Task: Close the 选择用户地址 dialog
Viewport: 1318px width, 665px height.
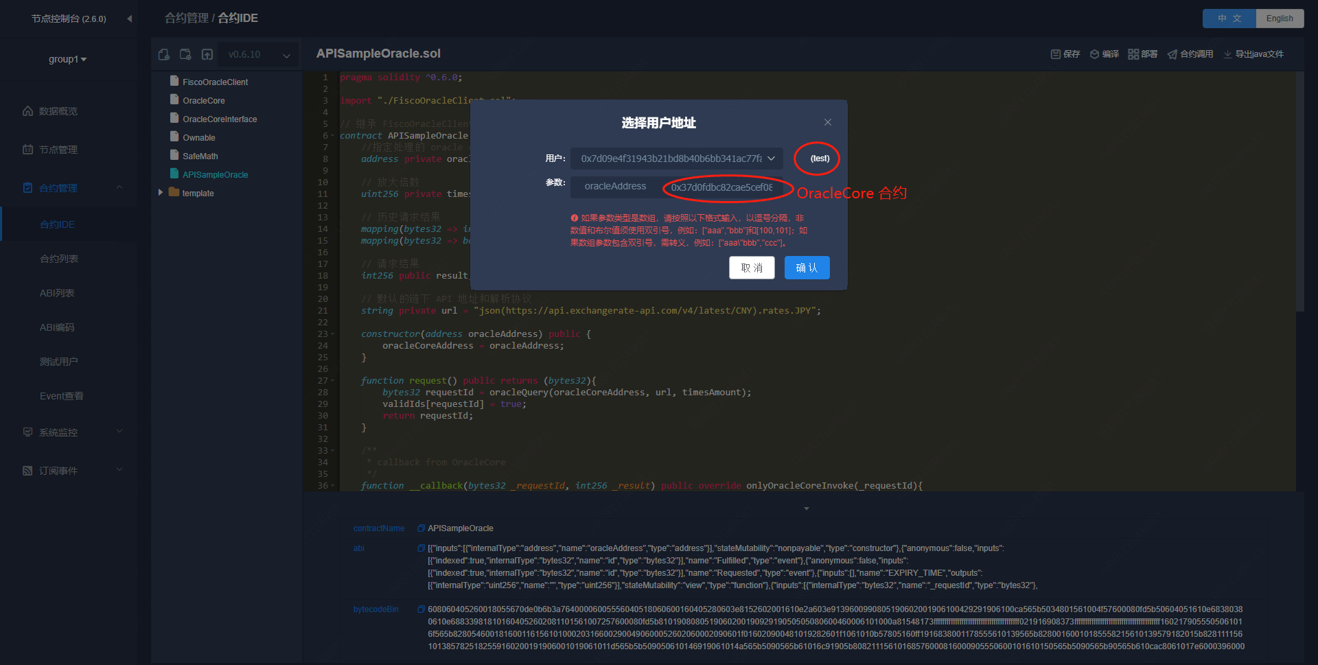Action: tap(828, 122)
